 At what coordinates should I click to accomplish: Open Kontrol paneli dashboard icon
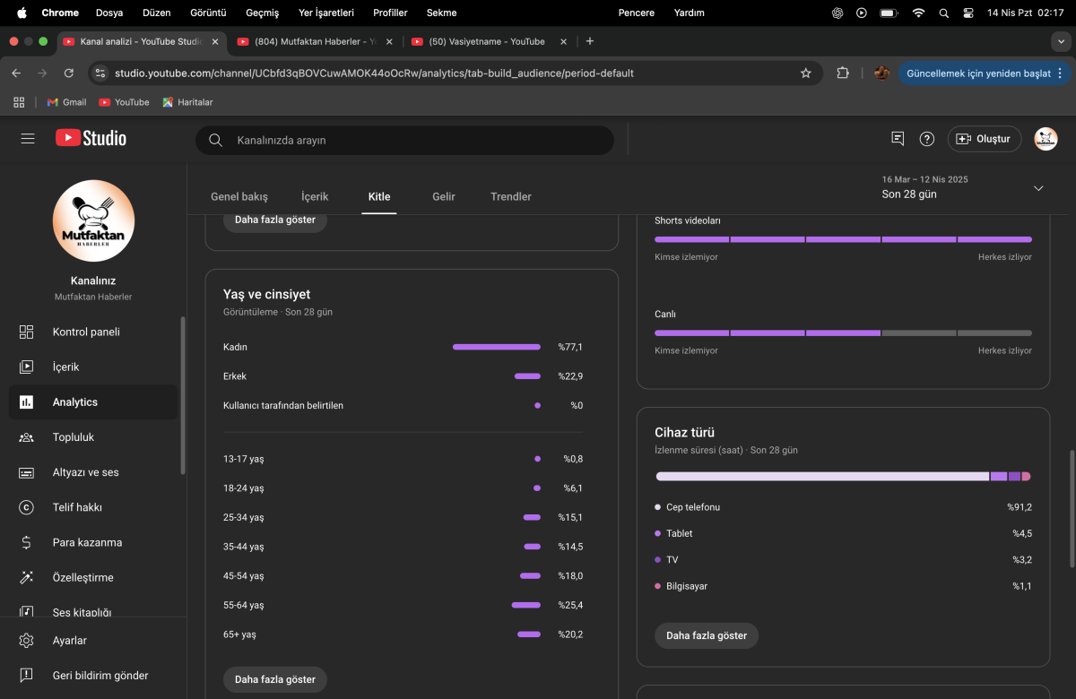click(26, 332)
